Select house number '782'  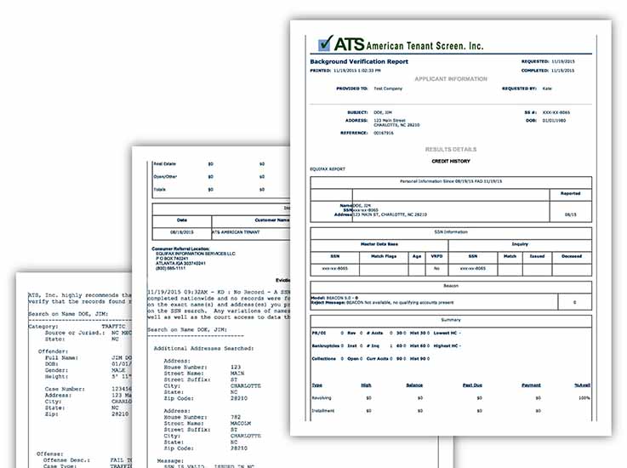coord(236,417)
